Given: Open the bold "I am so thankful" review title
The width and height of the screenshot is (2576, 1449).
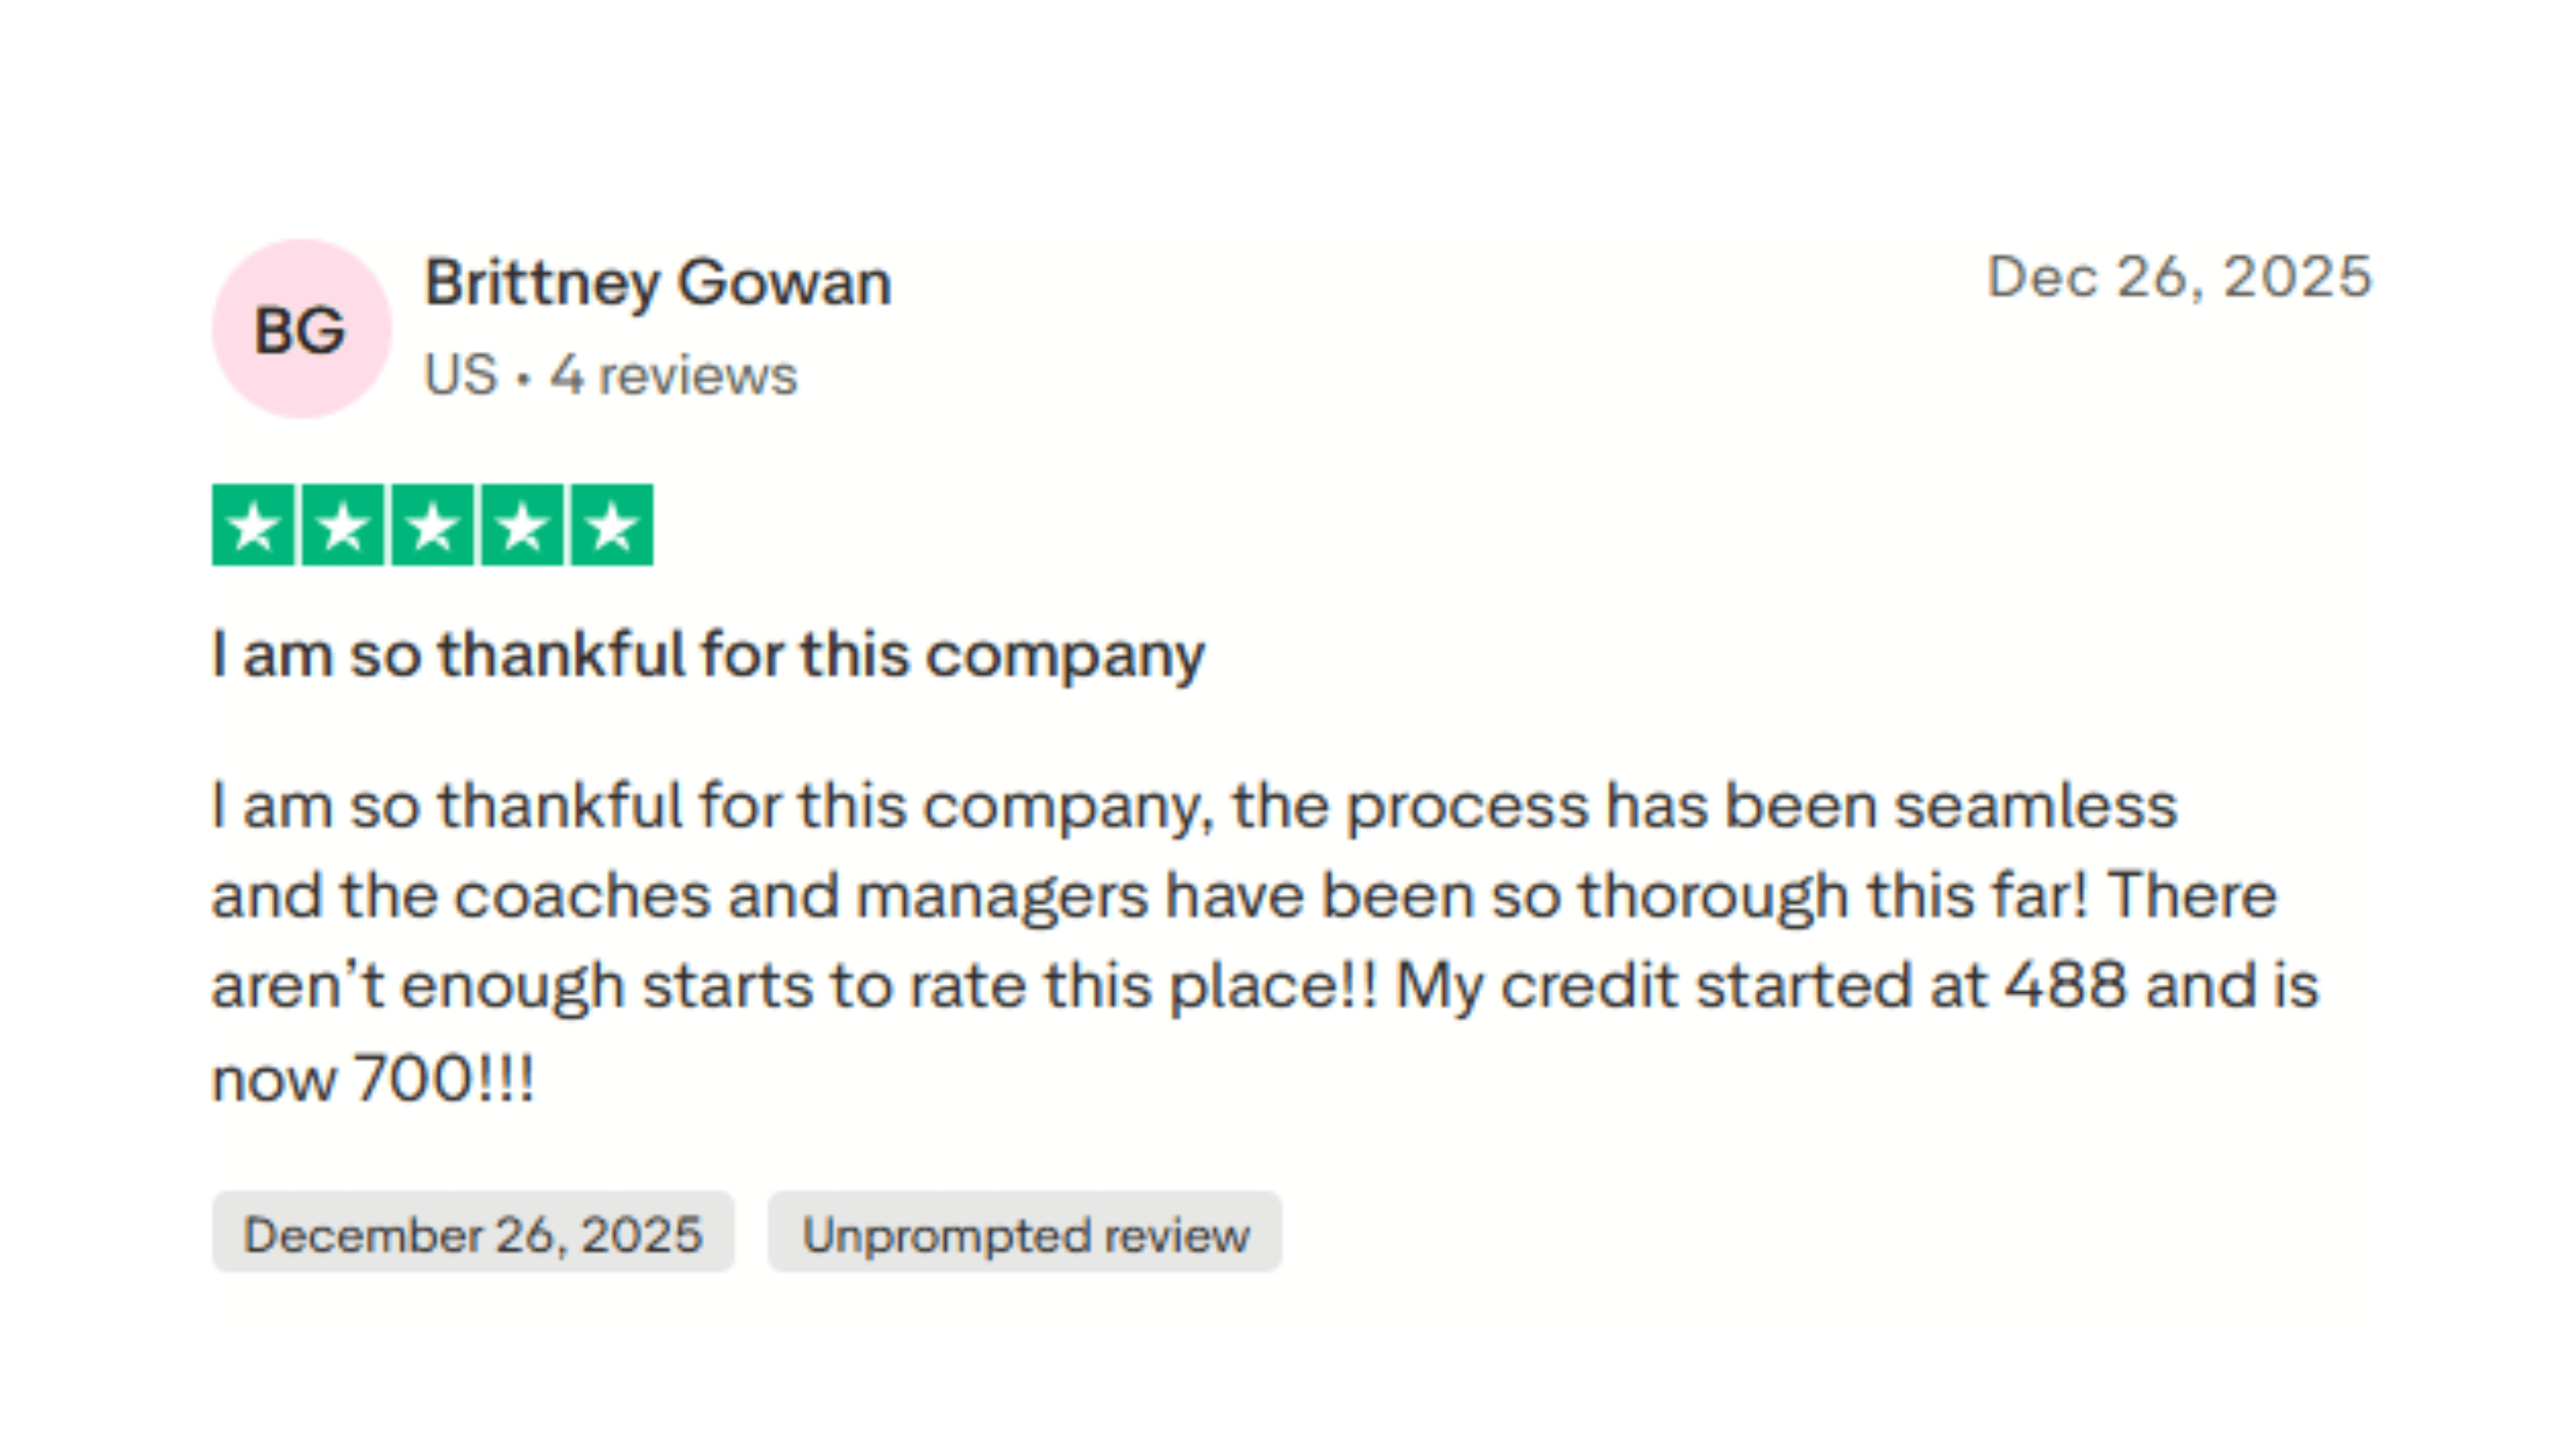Looking at the screenshot, I should pyautogui.click(x=708, y=656).
